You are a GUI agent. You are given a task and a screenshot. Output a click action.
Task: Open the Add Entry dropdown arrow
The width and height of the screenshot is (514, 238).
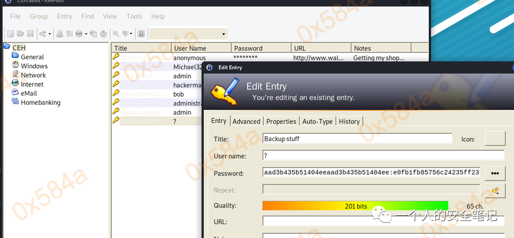pos(50,34)
